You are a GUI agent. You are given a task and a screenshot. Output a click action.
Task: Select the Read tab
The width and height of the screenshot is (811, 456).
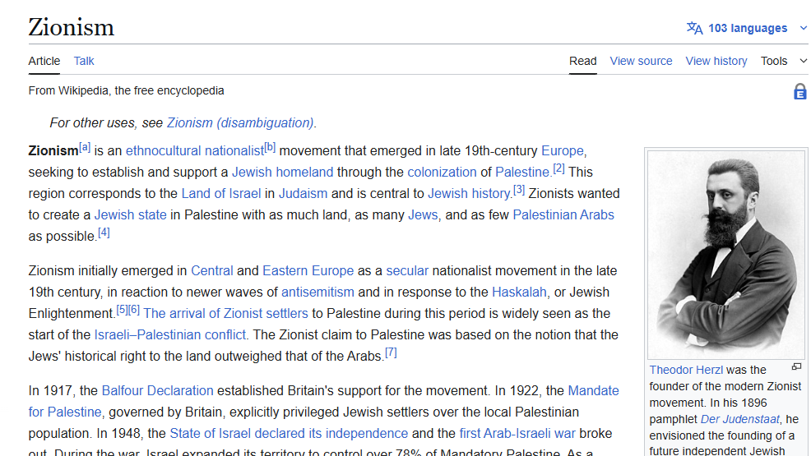[x=583, y=61]
